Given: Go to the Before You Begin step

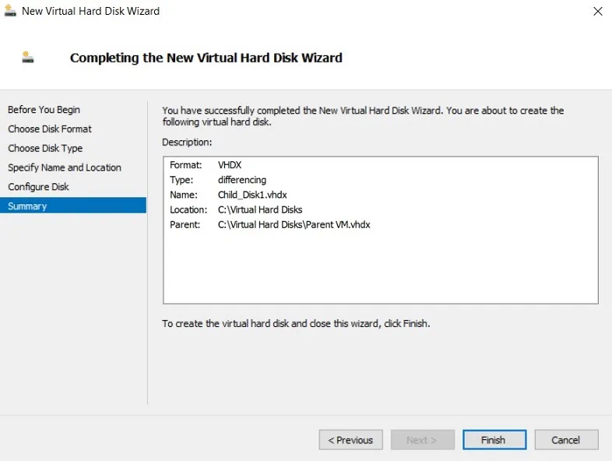Looking at the screenshot, I should pyautogui.click(x=44, y=110).
